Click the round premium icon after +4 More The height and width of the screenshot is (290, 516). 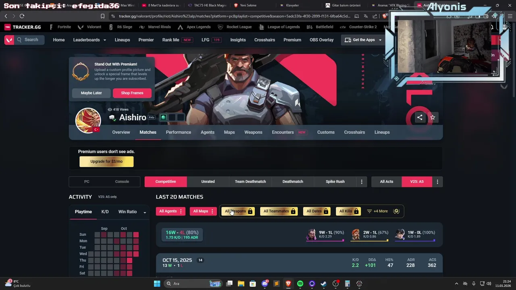point(396,211)
